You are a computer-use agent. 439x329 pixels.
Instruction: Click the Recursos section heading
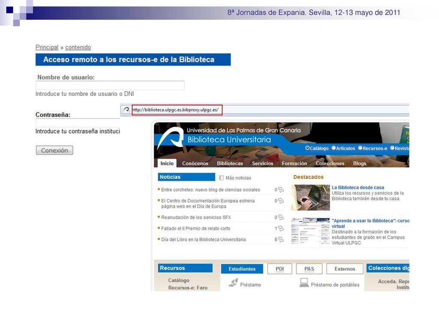(x=185, y=268)
